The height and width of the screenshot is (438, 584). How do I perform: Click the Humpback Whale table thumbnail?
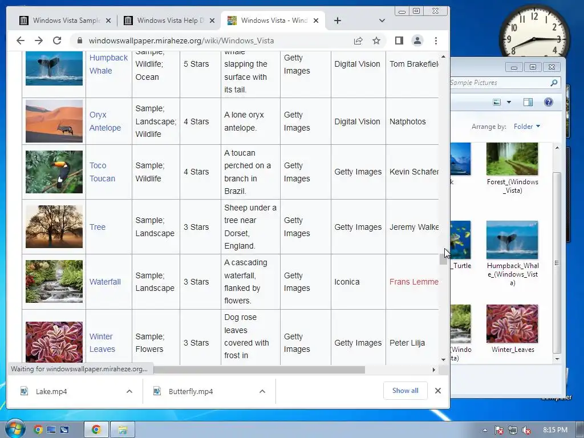[x=54, y=68]
